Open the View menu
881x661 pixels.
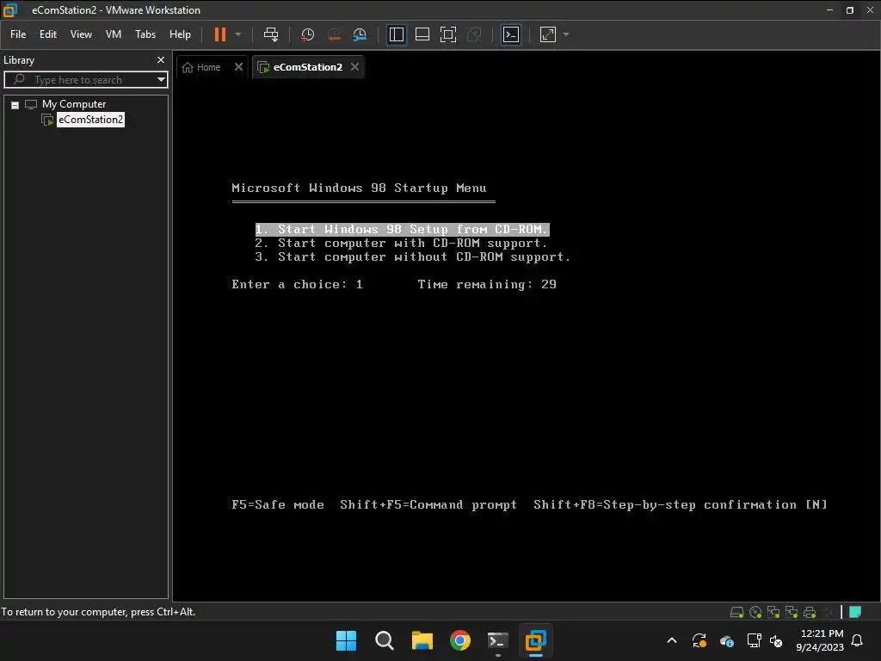pos(81,34)
